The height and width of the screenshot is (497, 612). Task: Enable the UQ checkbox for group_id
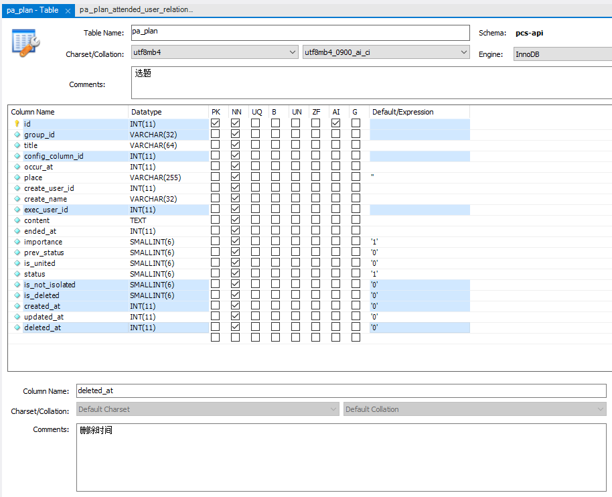point(255,134)
